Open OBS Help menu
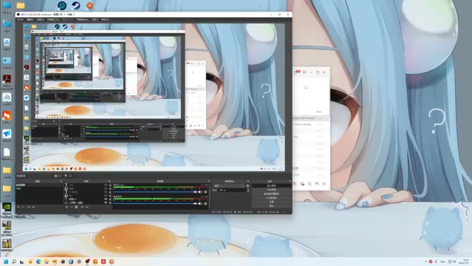Image resolution: width=472 pixels, height=266 pixels. (105, 20)
